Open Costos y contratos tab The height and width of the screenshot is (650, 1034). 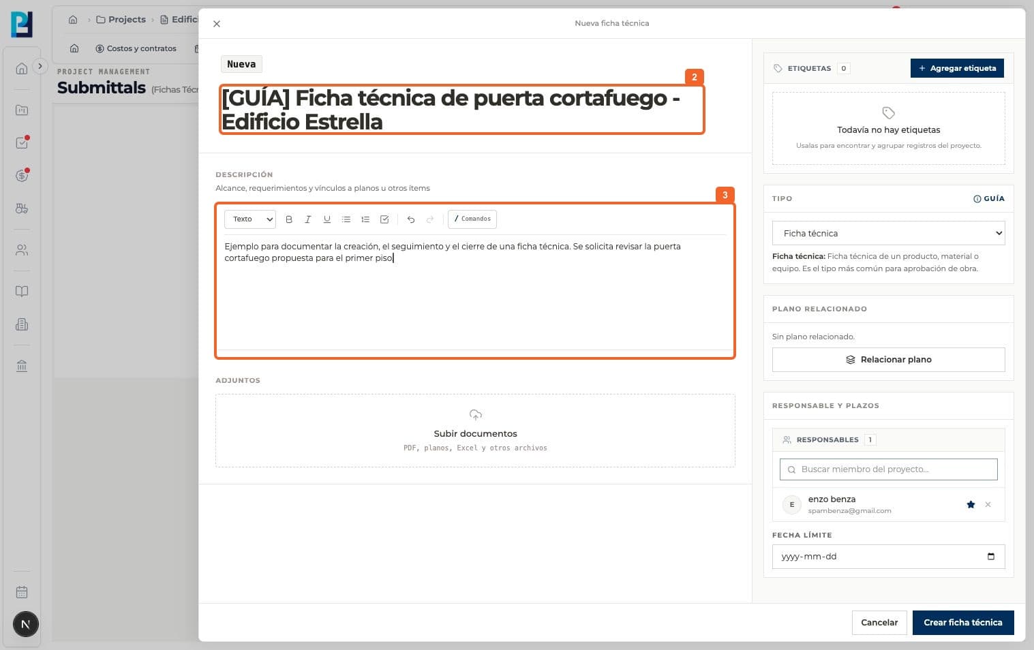[x=136, y=48]
